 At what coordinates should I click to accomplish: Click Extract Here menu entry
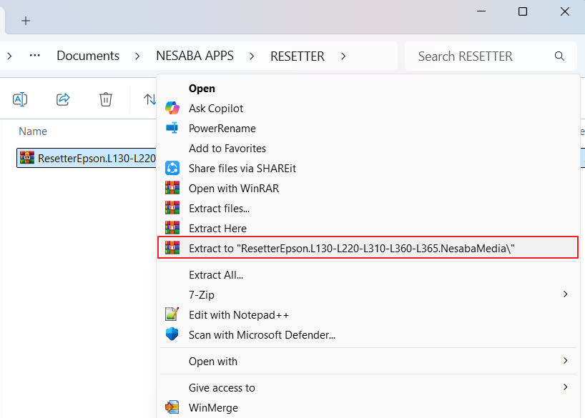(x=217, y=229)
